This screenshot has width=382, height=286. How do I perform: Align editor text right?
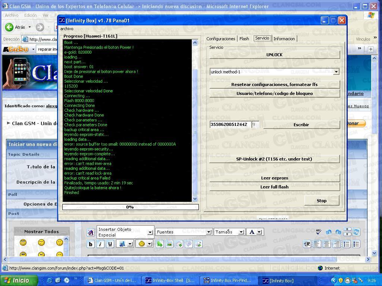click(337, 244)
